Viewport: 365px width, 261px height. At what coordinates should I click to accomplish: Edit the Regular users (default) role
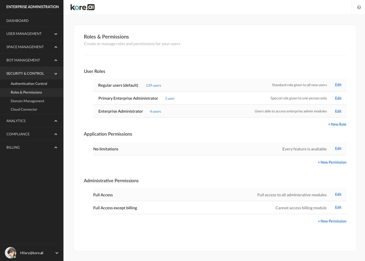coord(338,85)
